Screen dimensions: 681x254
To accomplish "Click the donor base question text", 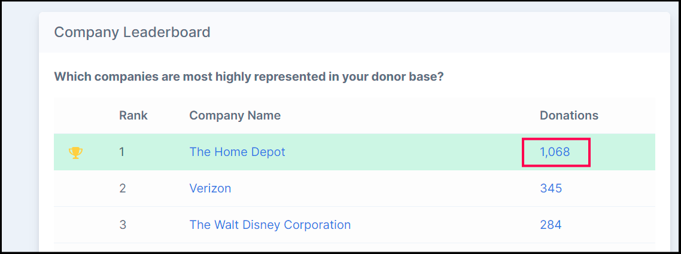I will [x=248, y=77].
